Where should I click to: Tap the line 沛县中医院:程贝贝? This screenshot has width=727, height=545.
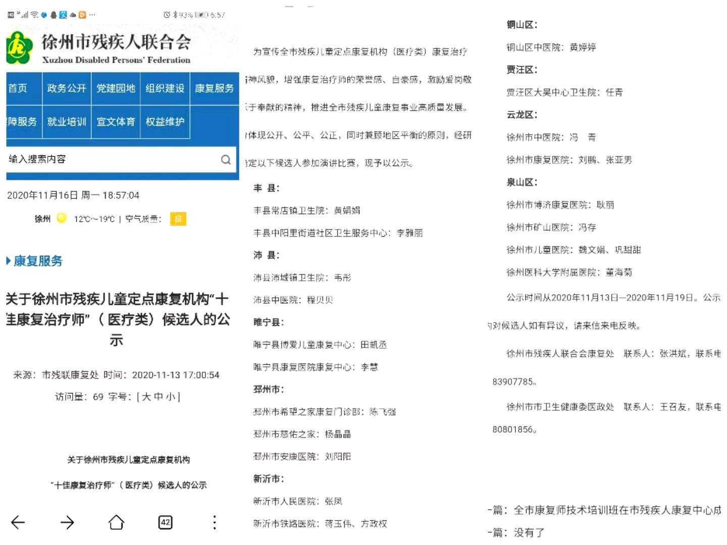[293, 300]
